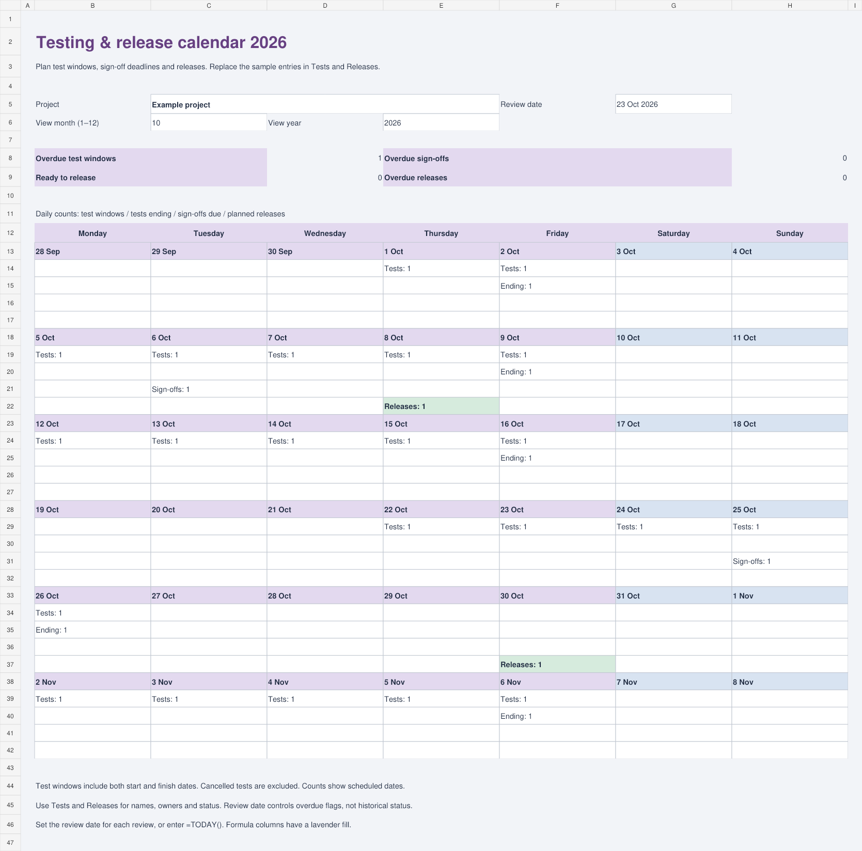Click the Overdue releases label
This screenshot has width=862, height=851.
click(x=557, y=178)
